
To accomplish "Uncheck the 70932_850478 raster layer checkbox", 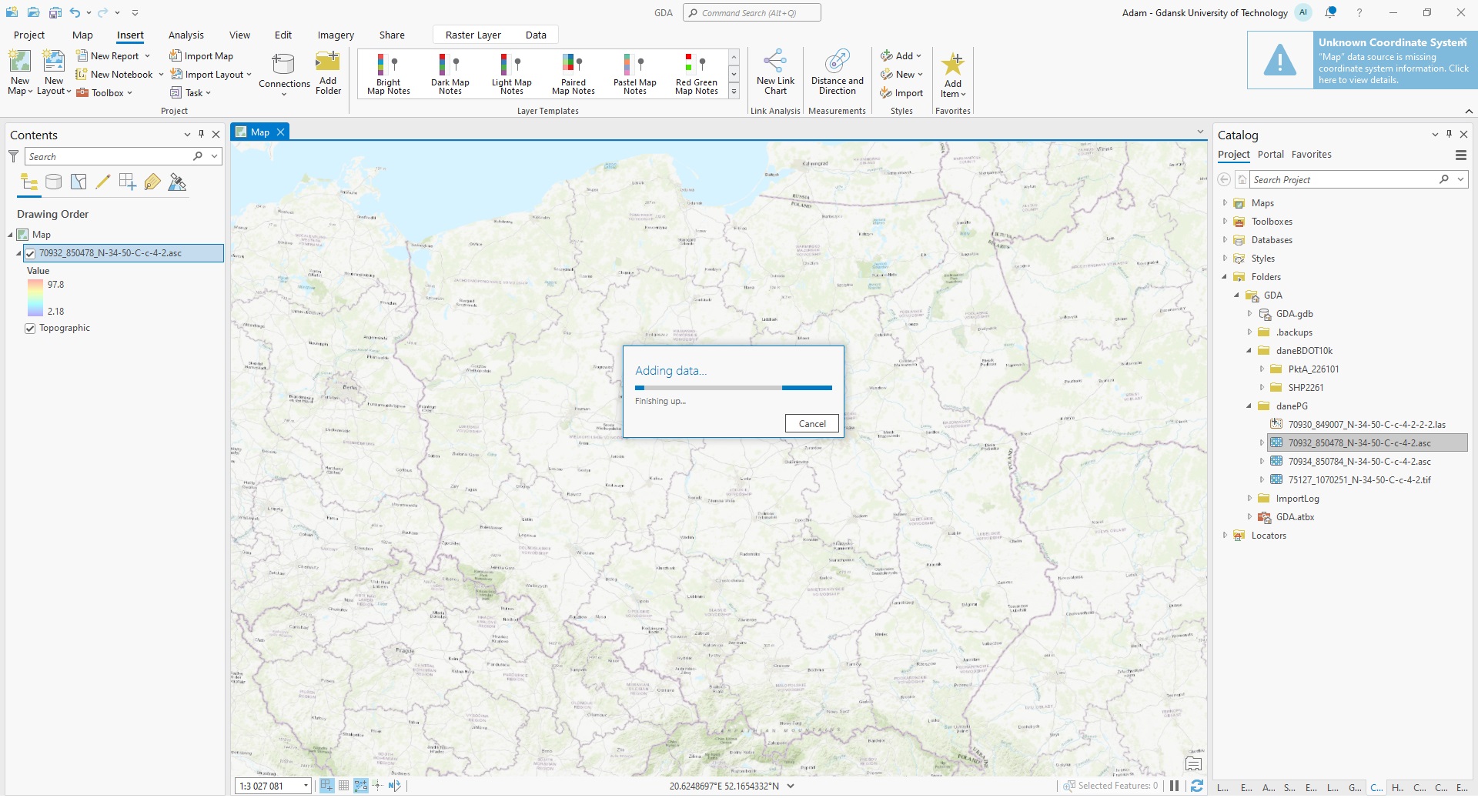I will click(x=30, y=253).
